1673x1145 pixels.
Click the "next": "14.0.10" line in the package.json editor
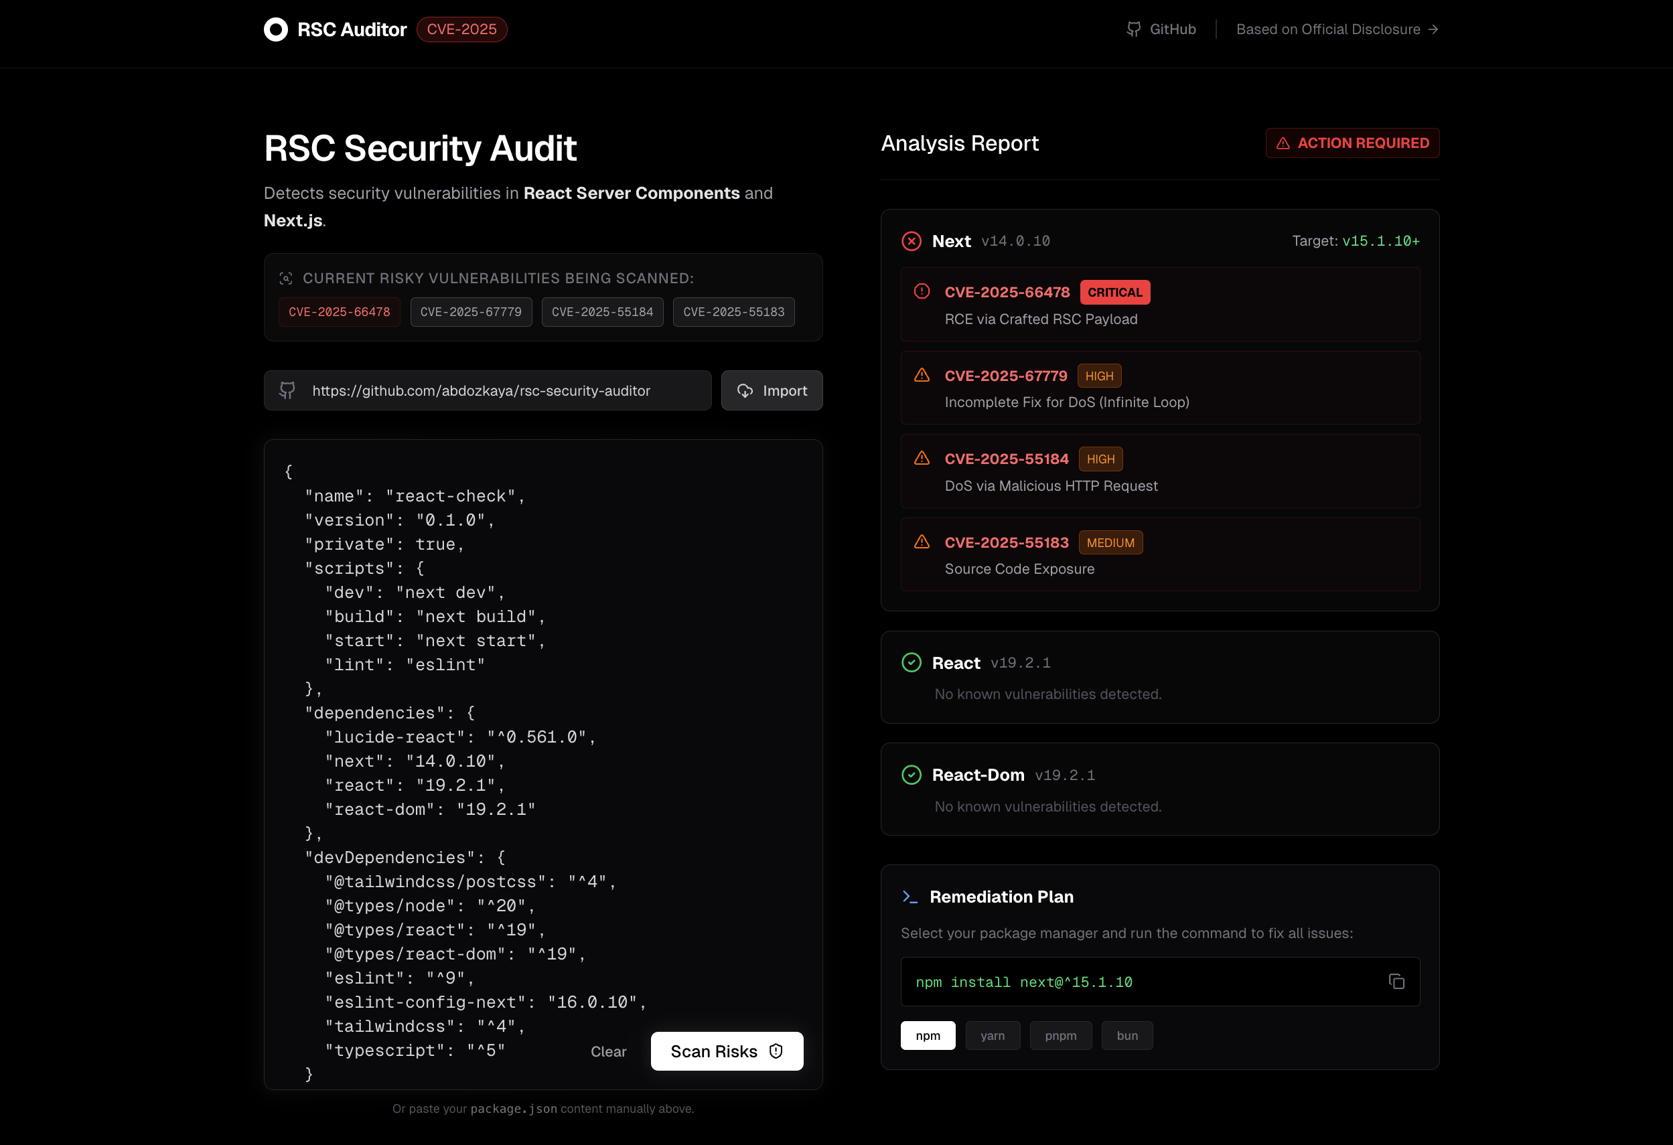pyautogui.click(x=415, y=761)
